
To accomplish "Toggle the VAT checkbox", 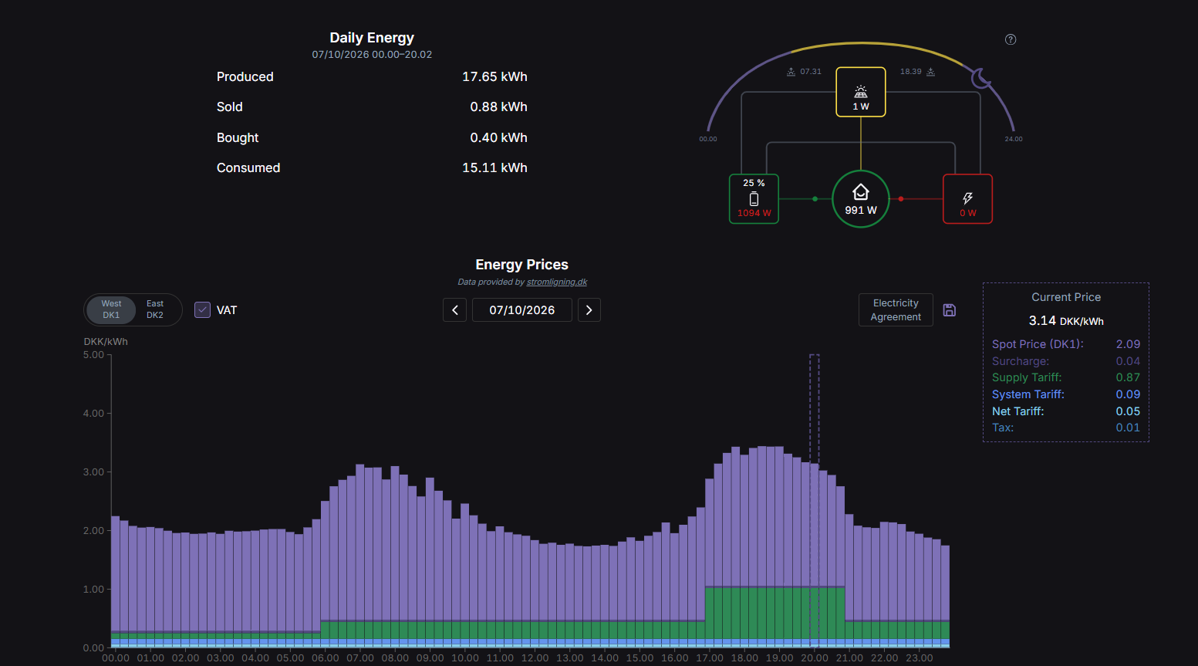I will [x=203, y=310].
